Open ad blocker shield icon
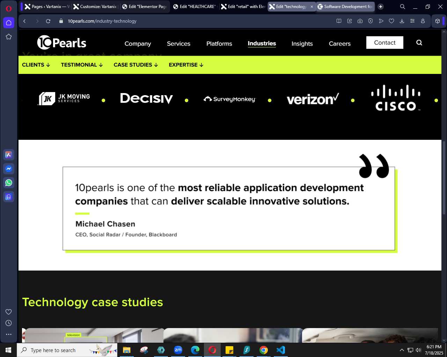The image size is (447, 357). point(371,21)
